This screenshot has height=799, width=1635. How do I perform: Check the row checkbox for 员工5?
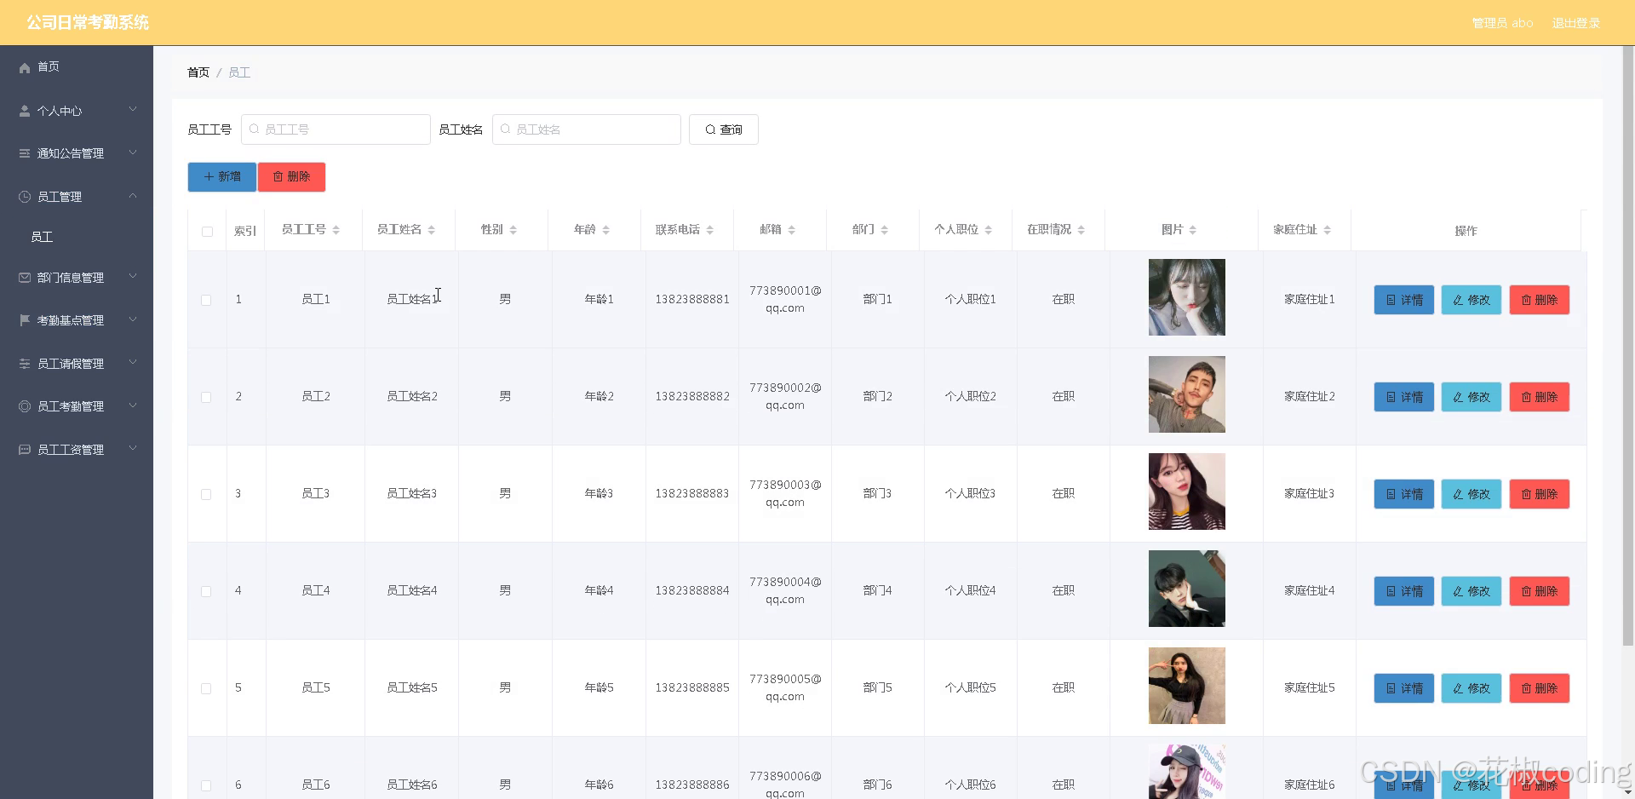(206, 688)
